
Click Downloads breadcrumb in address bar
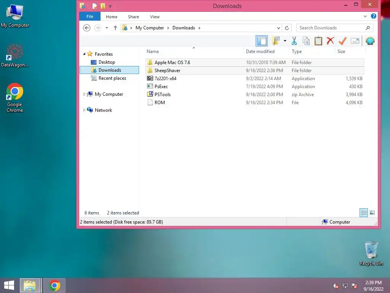click(x=184, y=28)
